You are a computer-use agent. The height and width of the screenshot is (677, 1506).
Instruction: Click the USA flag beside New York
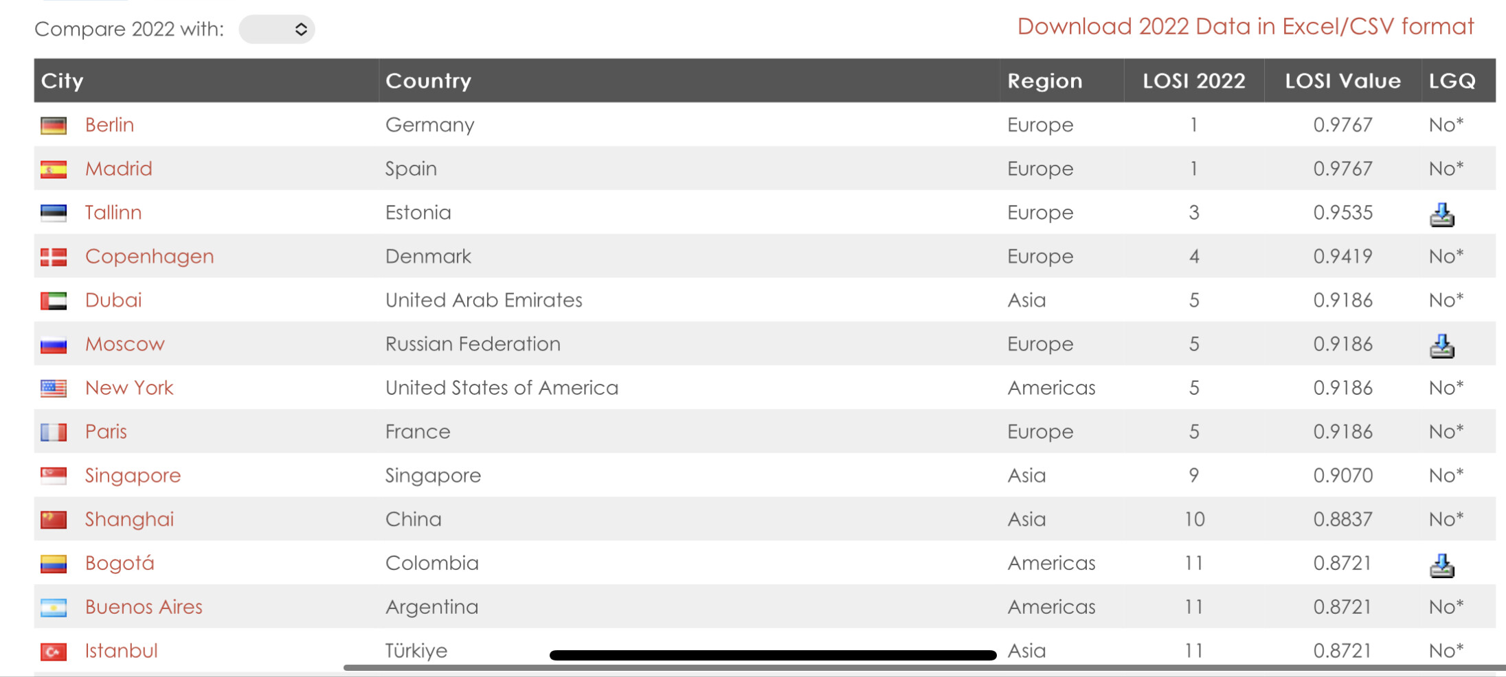click(x=54, y=389)
